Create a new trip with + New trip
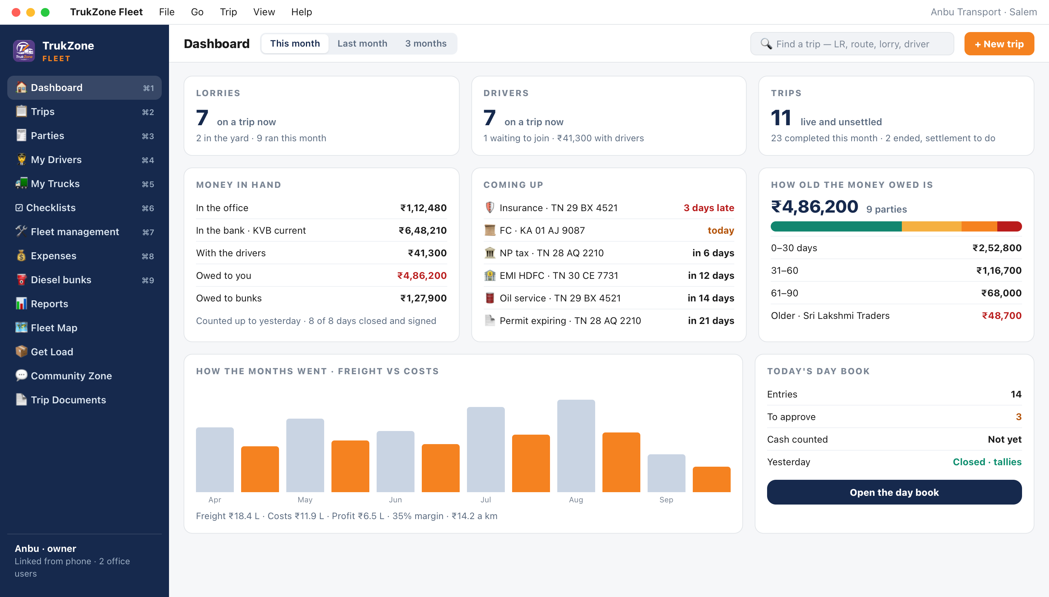Screen dimensions: 1049x597 (x=999, y=44)
